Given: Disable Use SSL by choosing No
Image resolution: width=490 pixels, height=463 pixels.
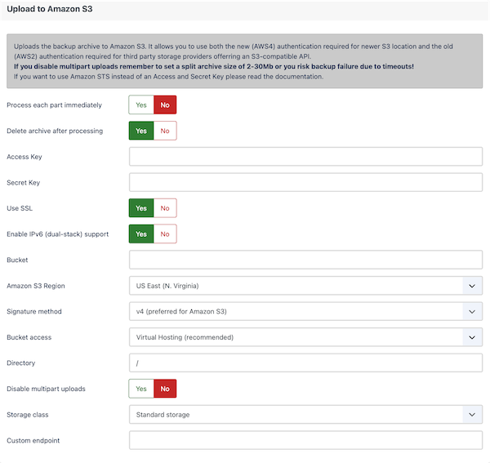Looking at the screenshot, I should (x=165, y=208).
